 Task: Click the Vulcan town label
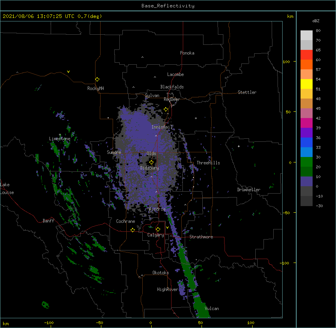[x=212, y=309]
